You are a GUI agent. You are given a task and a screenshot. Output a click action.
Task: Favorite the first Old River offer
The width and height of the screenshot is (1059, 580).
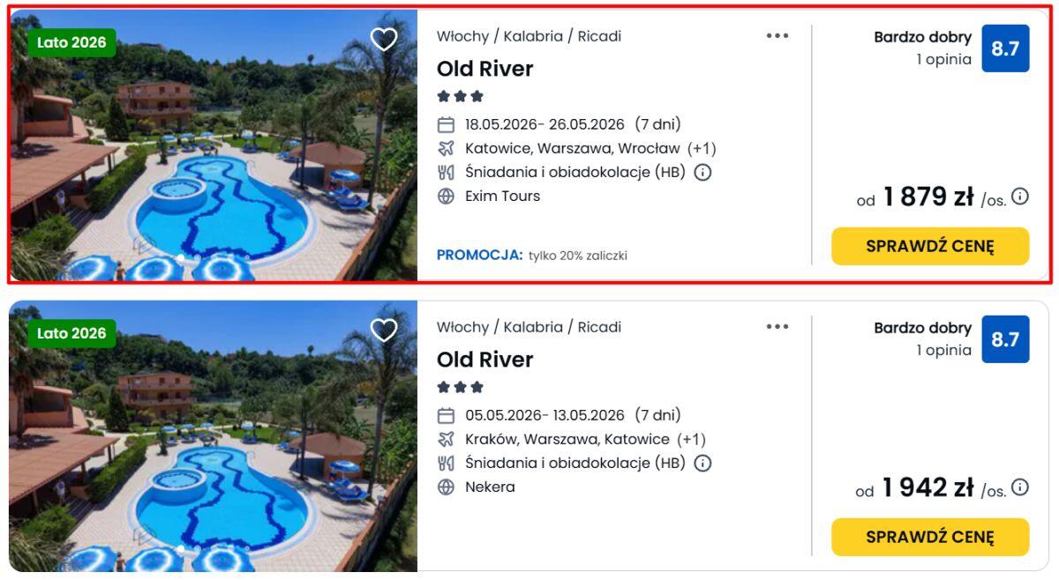click(x=384, y=40)
